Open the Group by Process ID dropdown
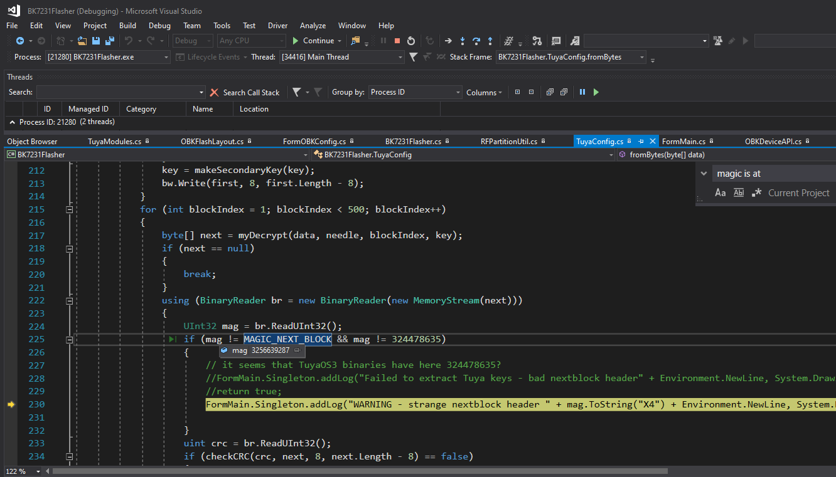The width and height of the screenshot is (836, 477). coord(415,92)
